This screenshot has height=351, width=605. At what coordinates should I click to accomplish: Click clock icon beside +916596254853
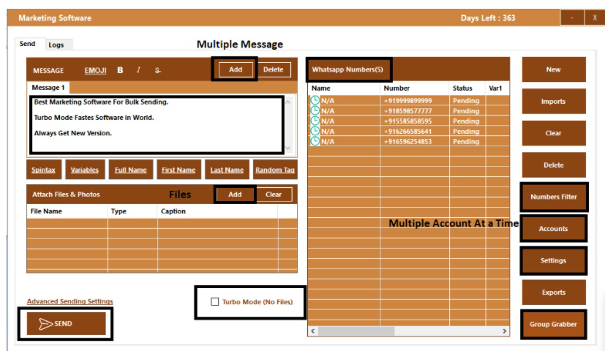(x=315, y=141)
